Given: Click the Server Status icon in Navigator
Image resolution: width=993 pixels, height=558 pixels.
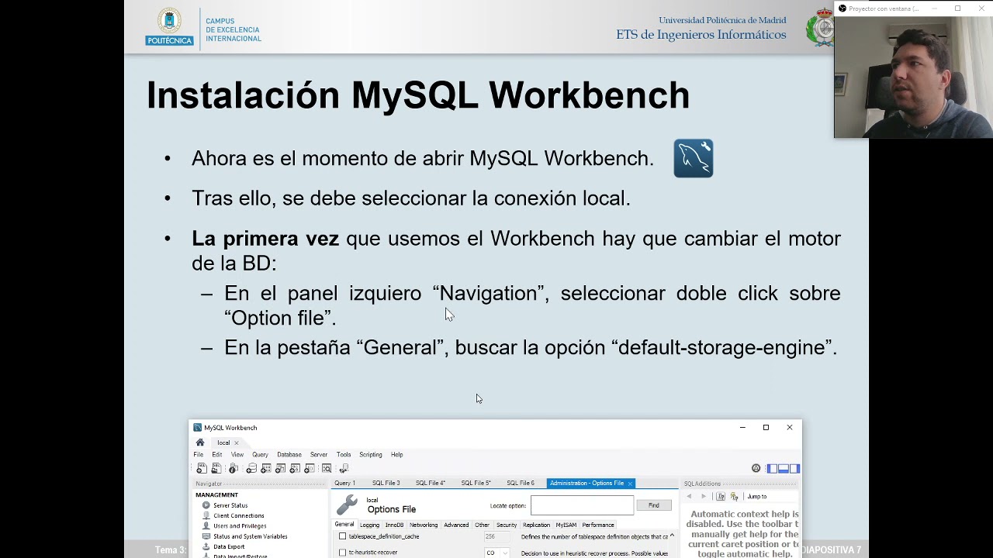Looking at the screenshot, I should [x=206, y=505].
